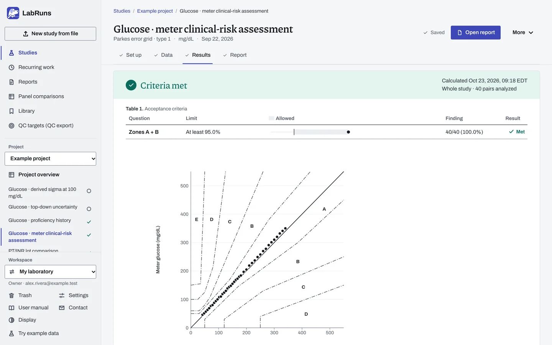Click the New study from file button
Image resolution: width=552 pixels, height=345 pixels.
click(x=50, y=34)
